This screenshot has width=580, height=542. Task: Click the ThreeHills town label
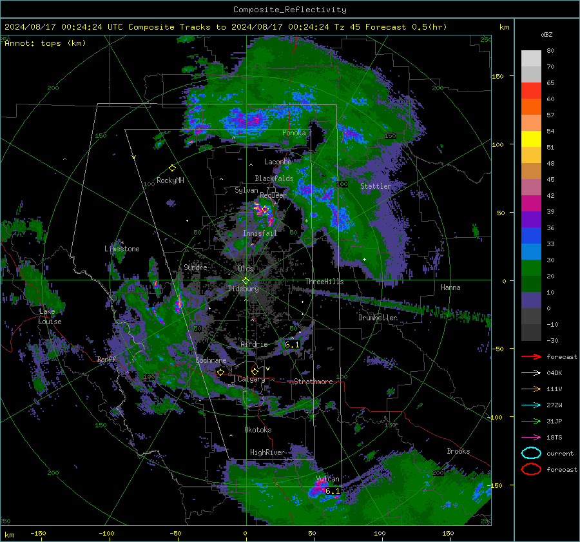click(x=324, y=282)
